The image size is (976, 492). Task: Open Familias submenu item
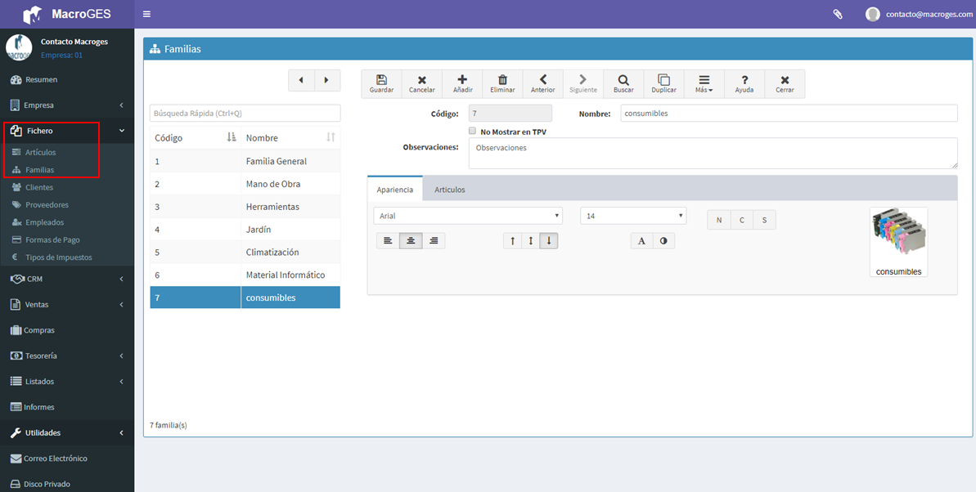(x=66, y=169)
